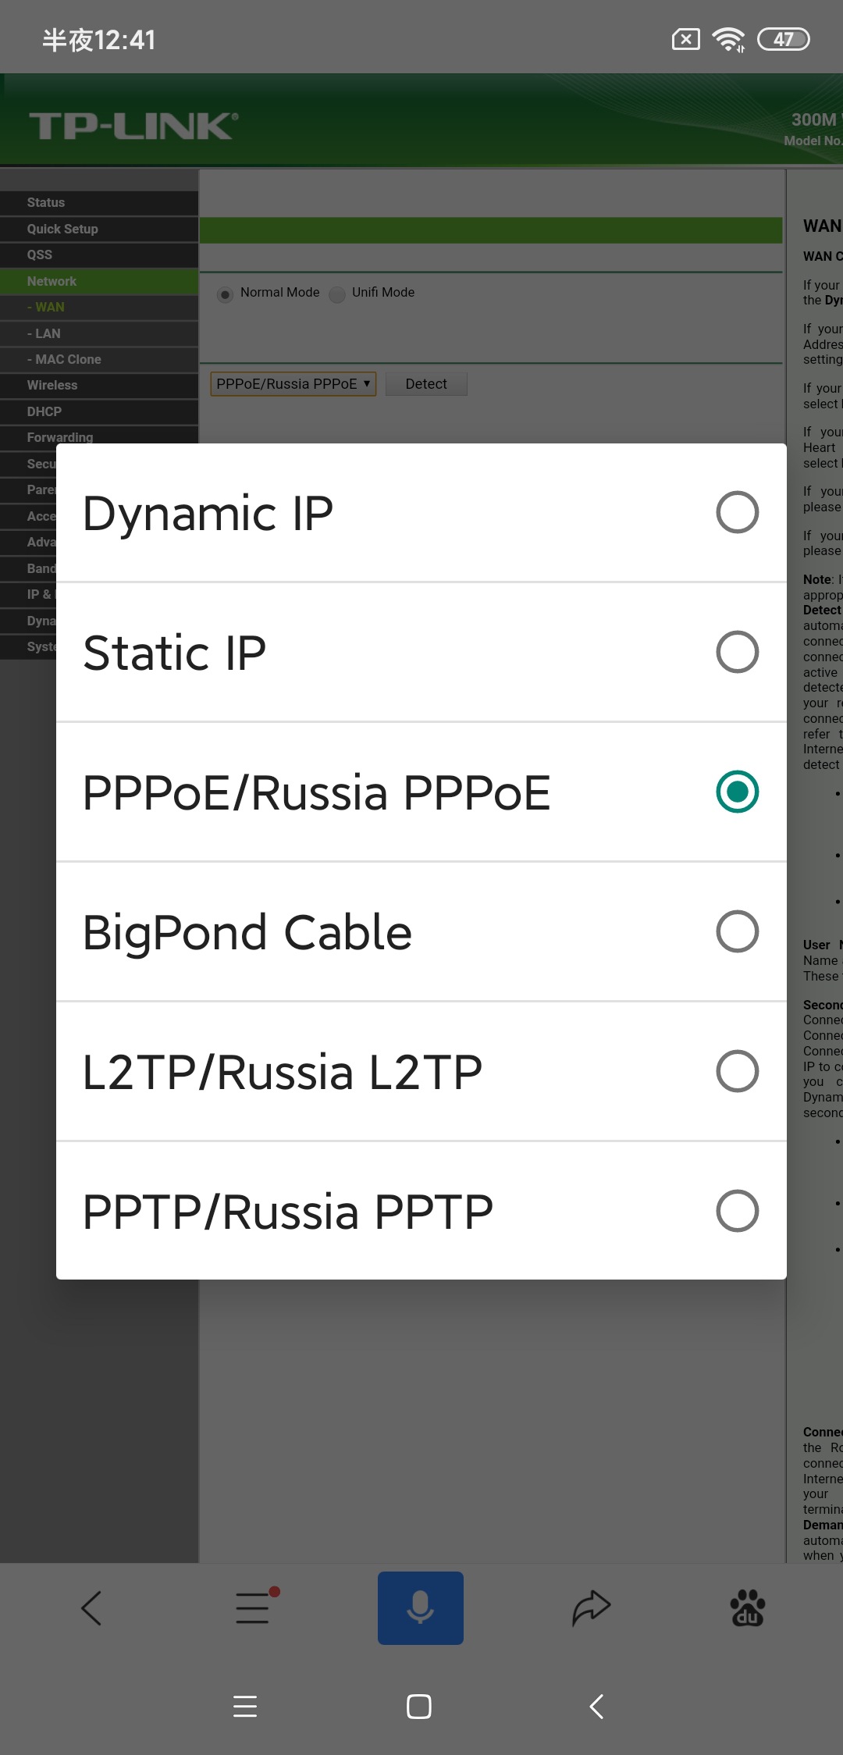Open the Wireless sidebar section
This screenshot has height=1755, width=843.
[99, 385]
